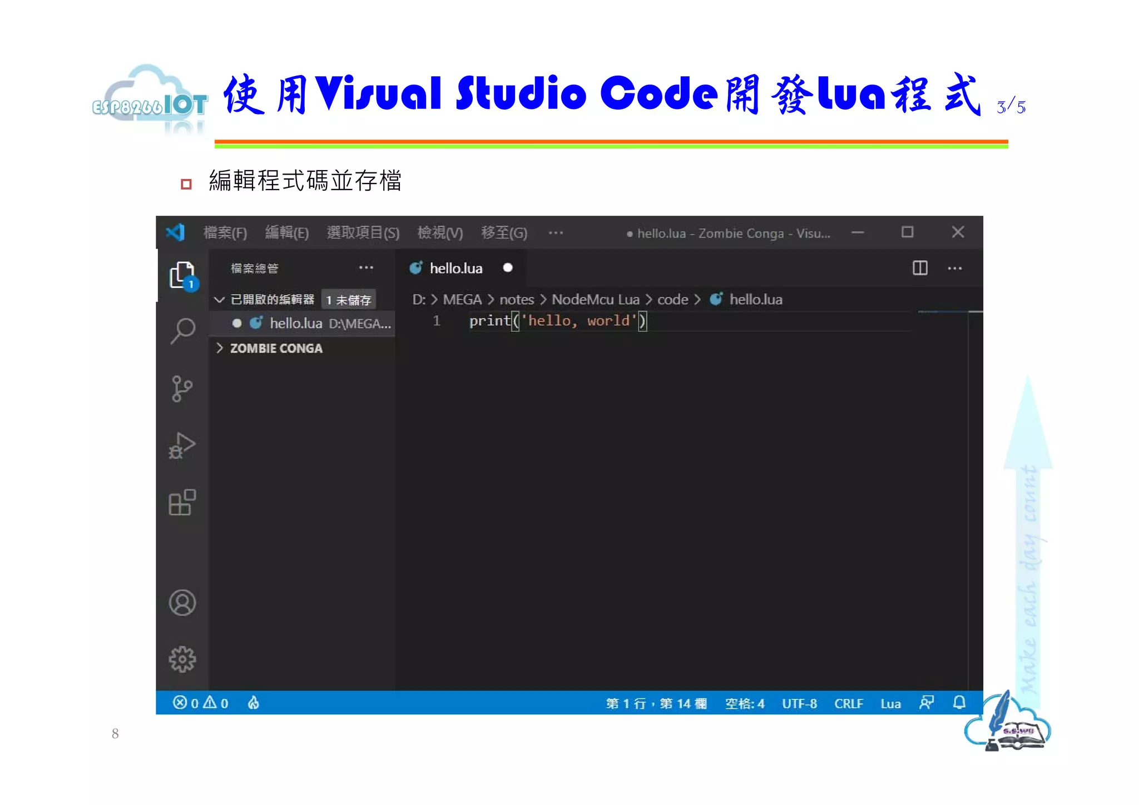Viewport: 1139px width, 805px height.
Task: Select the hello.lua editor tab
Action: point(460,268)
